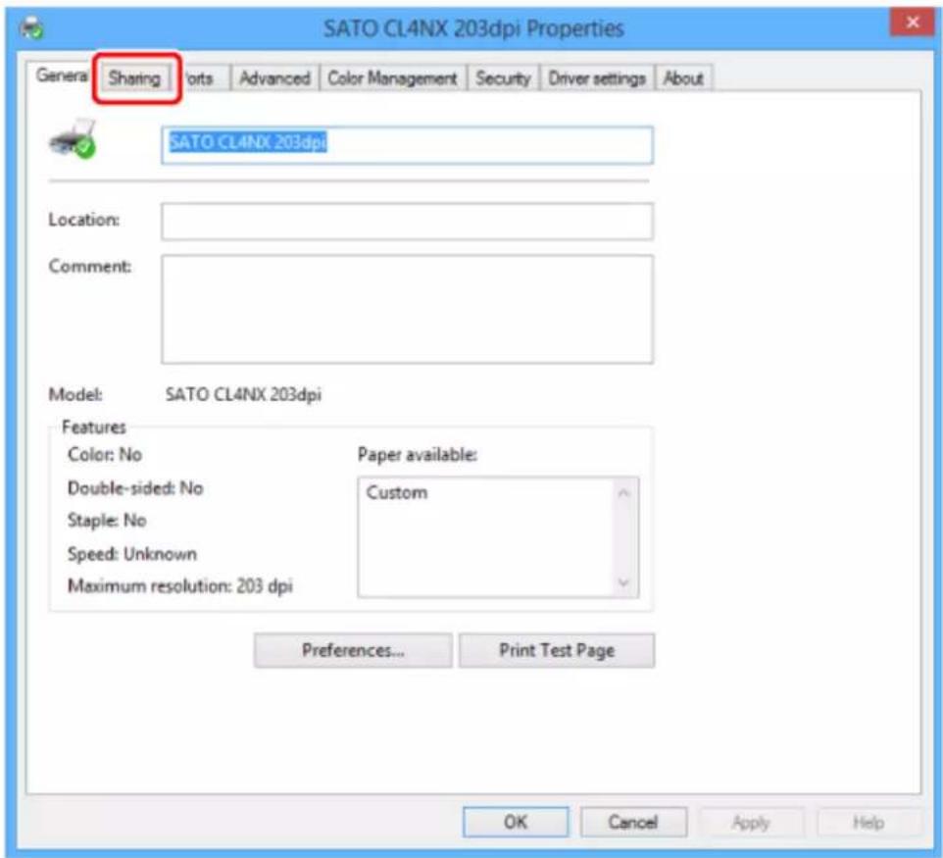The height and width of the screenshot is (858, 943).
Task: Switch to the General tab
Action: point(60,76)
